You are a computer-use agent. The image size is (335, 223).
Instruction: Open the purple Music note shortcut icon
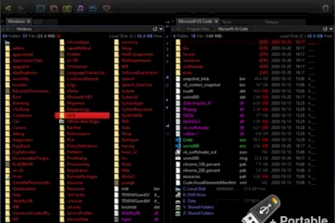tap(80, 8)
